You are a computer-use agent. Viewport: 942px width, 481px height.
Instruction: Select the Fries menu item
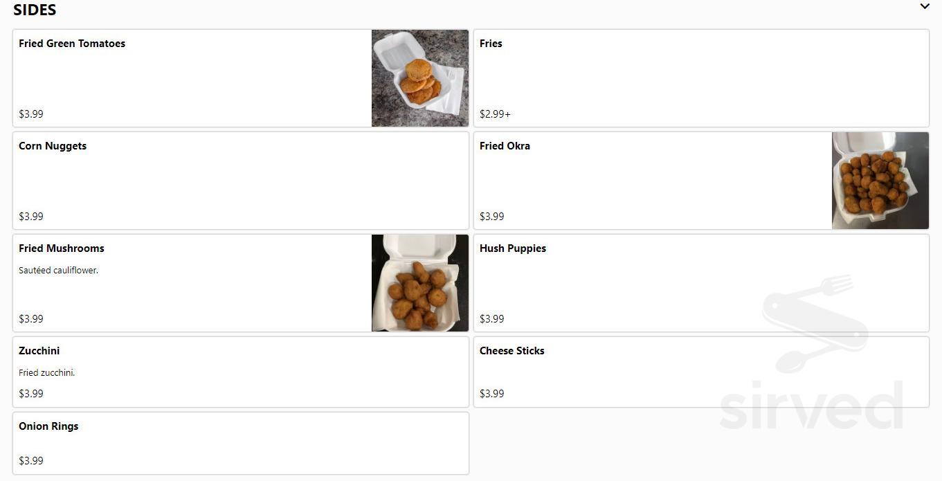[x=700, y=78]
